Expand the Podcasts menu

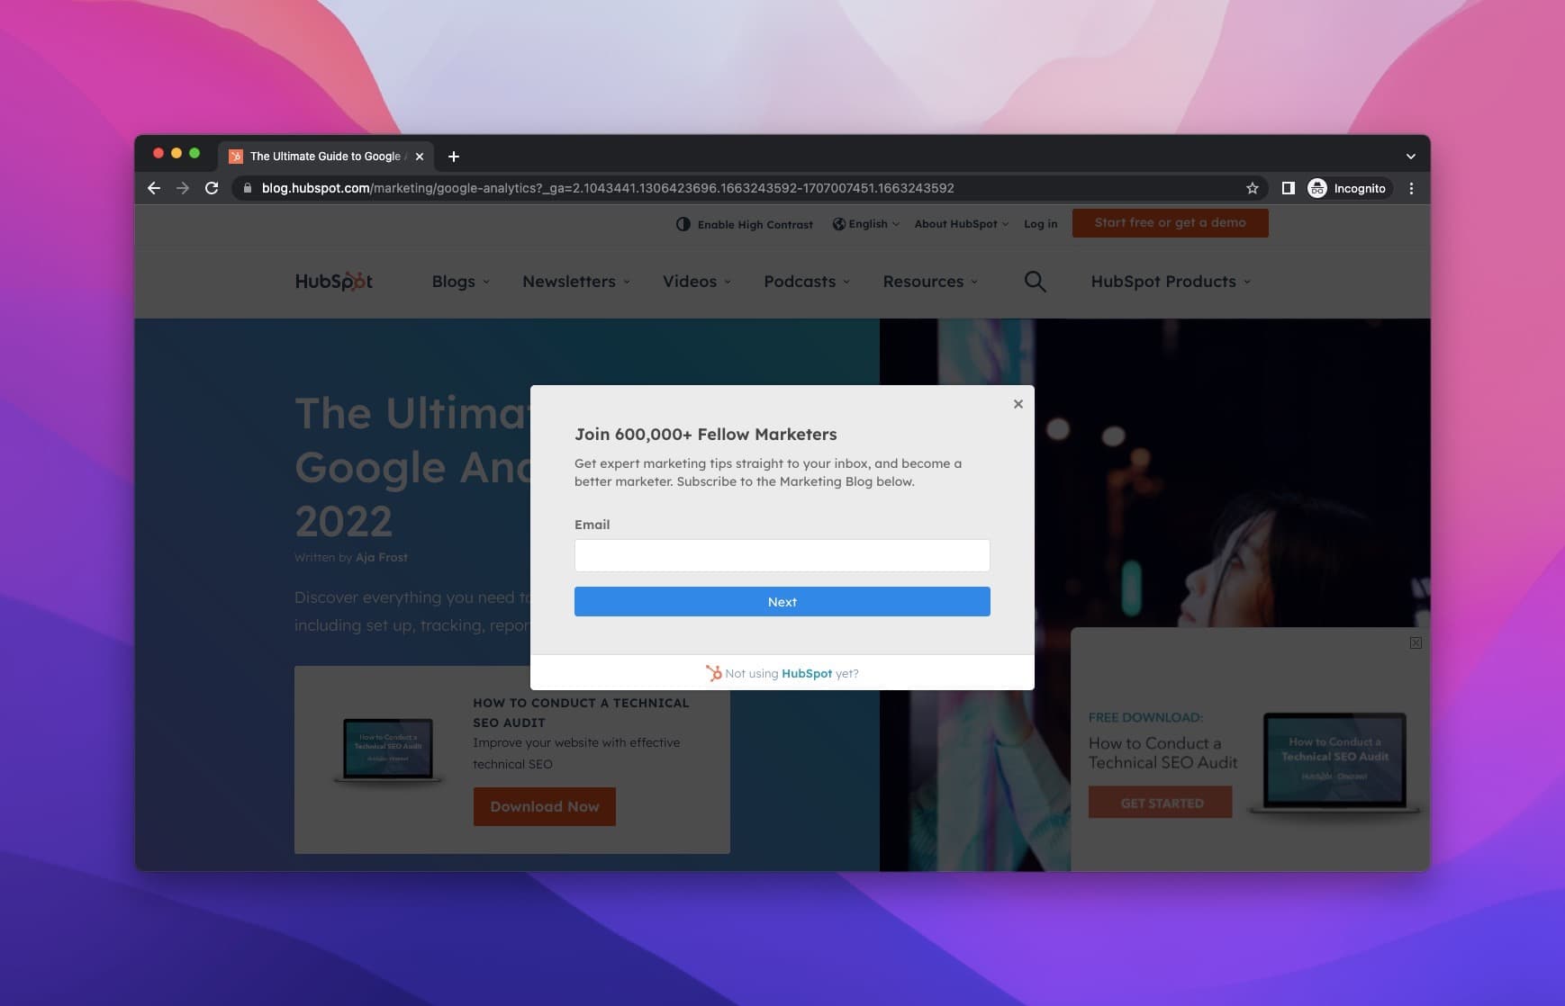click(x=807, y=282)
